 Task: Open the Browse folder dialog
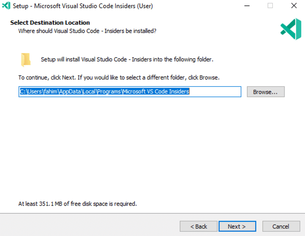[266, 92]
